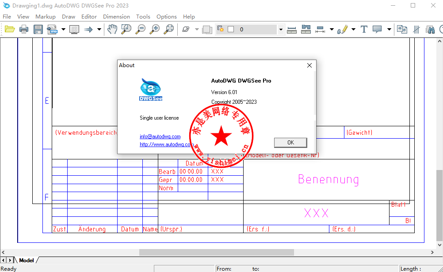This screenshot has height=272, width=443.
Task: Open the Markup menu
Action: pos(46,17)
